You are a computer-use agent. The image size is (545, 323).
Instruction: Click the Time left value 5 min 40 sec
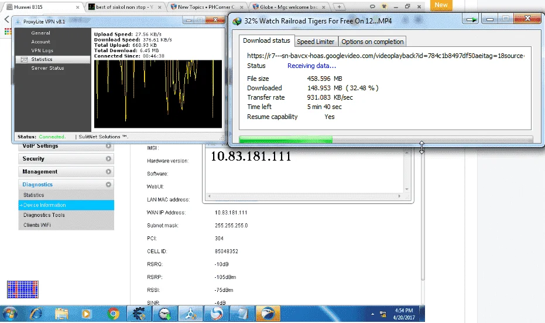[324, 107]
